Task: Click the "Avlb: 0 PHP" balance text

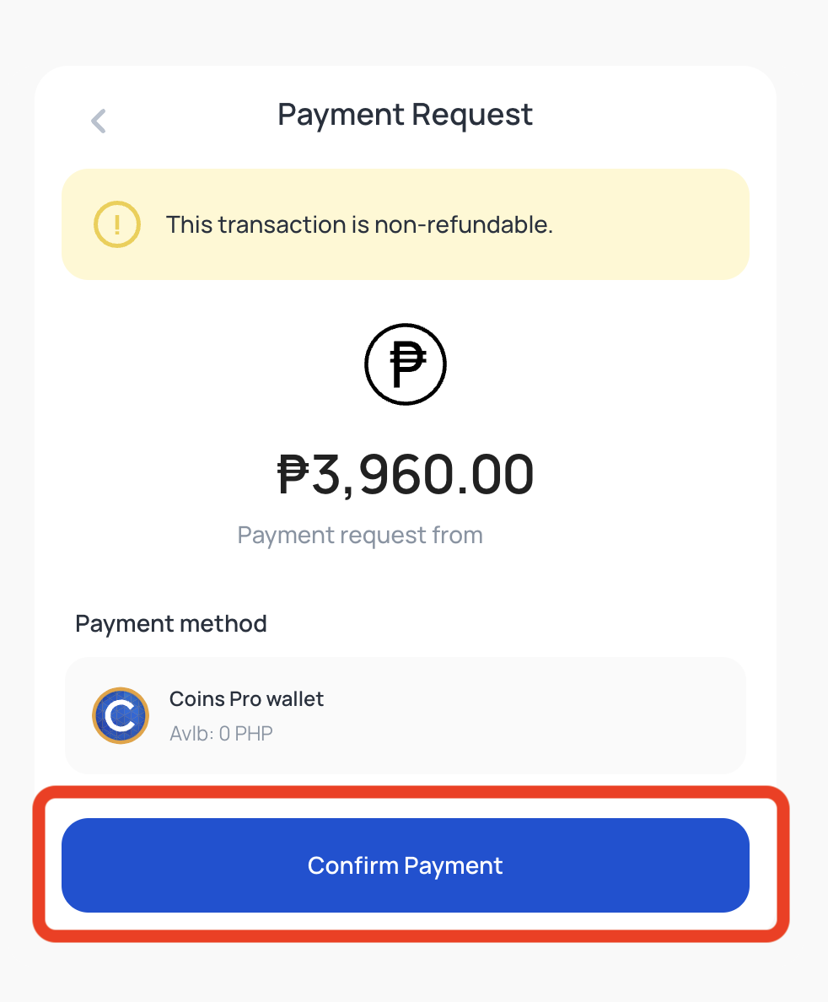Action: point(221,734)
